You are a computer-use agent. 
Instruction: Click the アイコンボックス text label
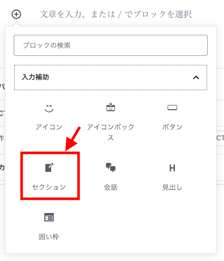[111, 132]
